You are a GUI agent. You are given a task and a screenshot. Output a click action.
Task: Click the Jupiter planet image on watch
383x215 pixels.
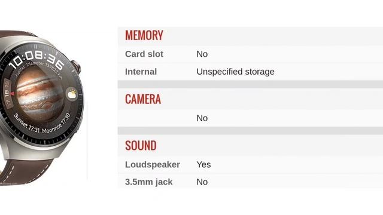tap(39, 94)
